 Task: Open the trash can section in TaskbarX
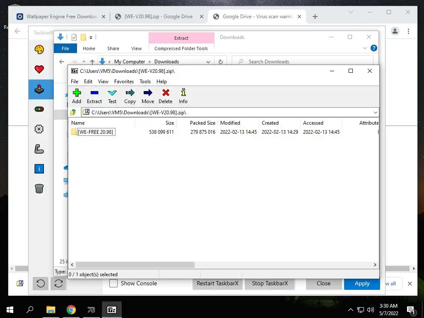point(39,188)
